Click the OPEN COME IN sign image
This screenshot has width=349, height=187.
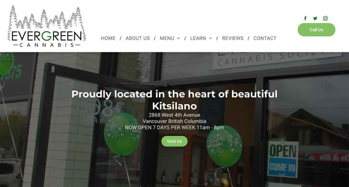(x=283, y=160)
